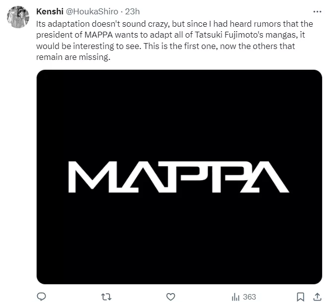
Task: Bookmark this tweet from Kenshi
Action: (300, 297)
